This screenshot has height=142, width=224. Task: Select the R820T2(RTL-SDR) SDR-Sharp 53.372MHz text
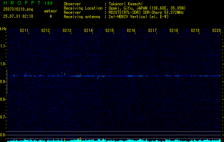pyautogui.click(x=146, y=12)
